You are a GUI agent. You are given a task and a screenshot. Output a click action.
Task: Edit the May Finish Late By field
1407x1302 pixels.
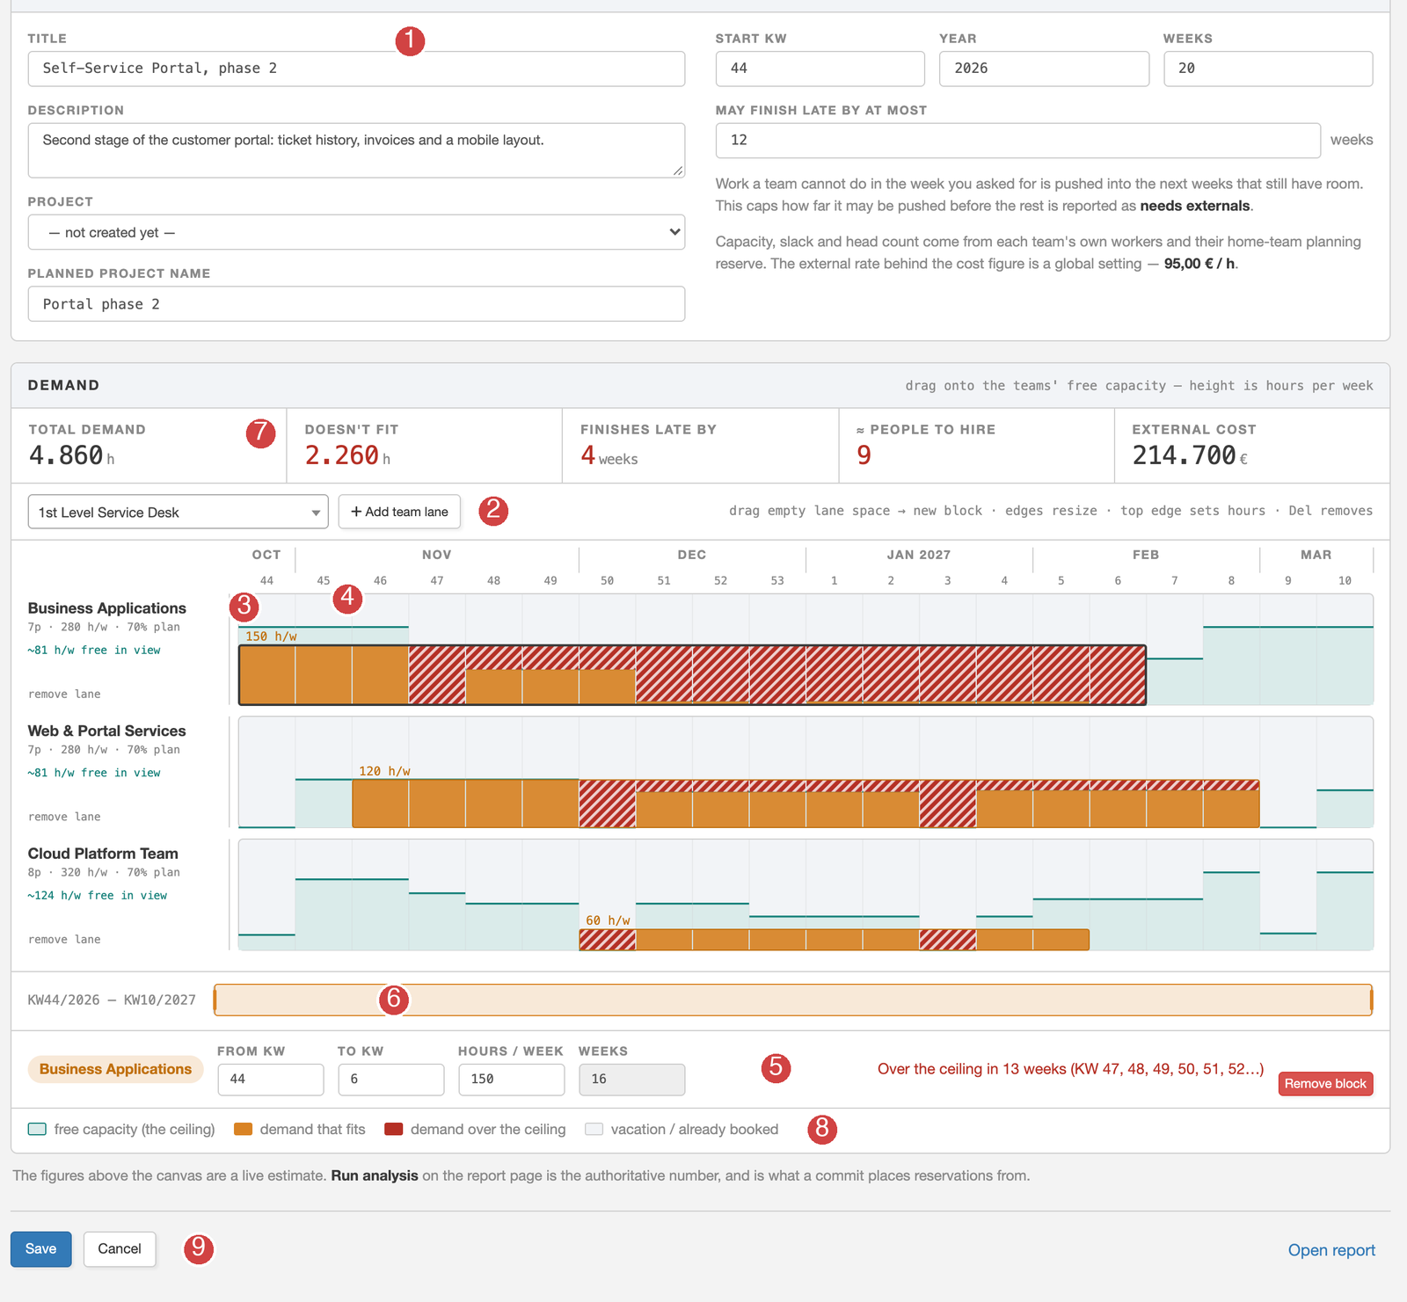(1017, 141)
